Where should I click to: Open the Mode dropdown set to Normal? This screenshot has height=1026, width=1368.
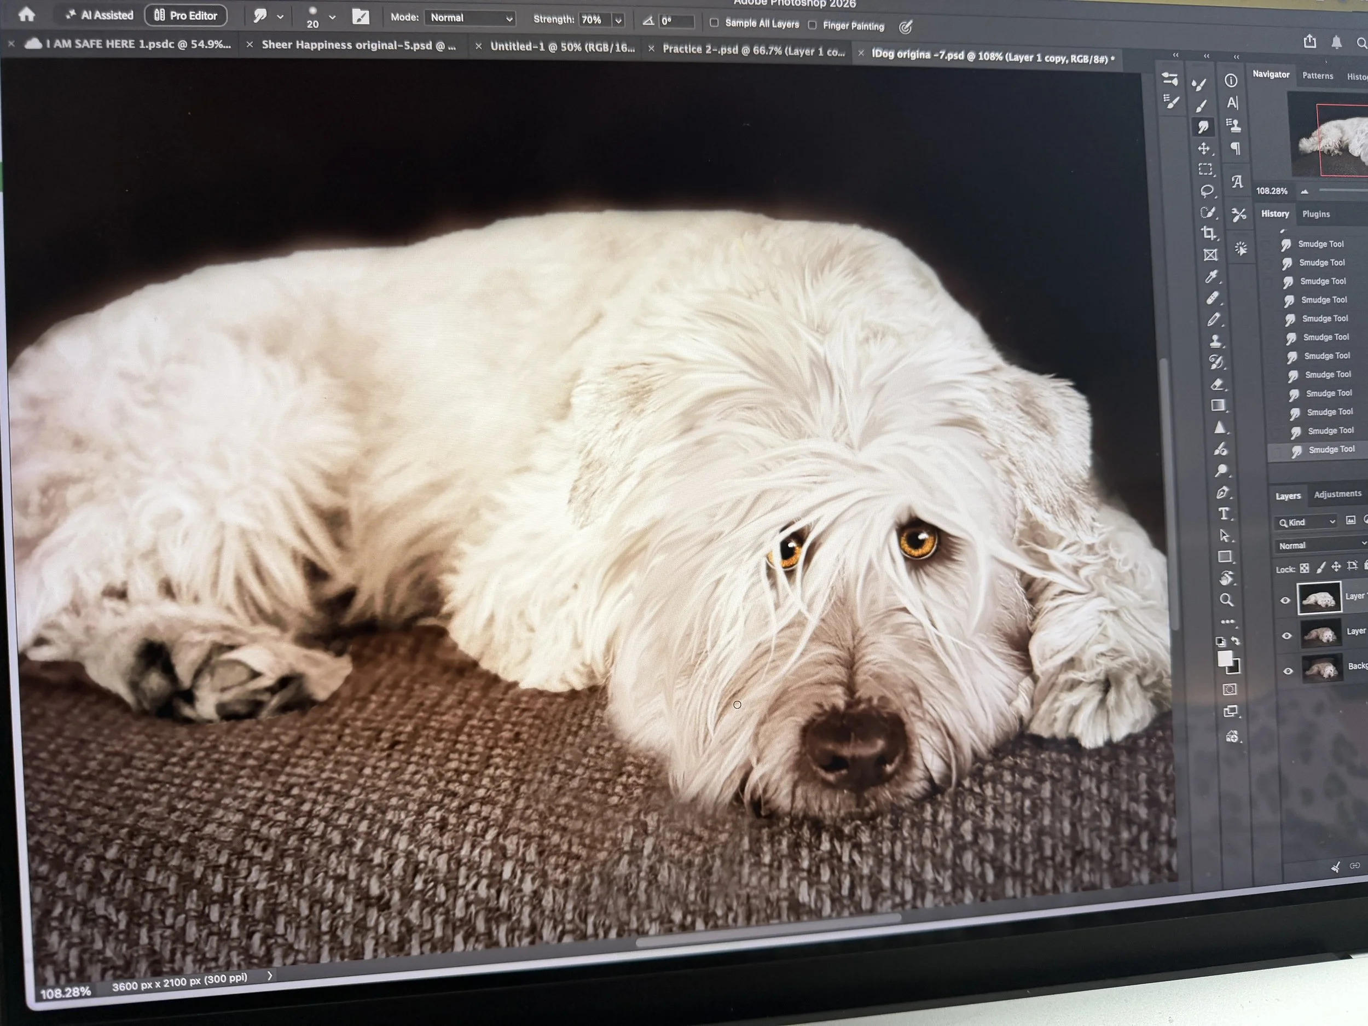(470, 18)
